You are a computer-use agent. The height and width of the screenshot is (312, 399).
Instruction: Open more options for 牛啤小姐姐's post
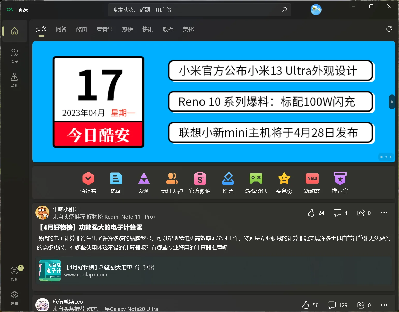coord(384,213)
